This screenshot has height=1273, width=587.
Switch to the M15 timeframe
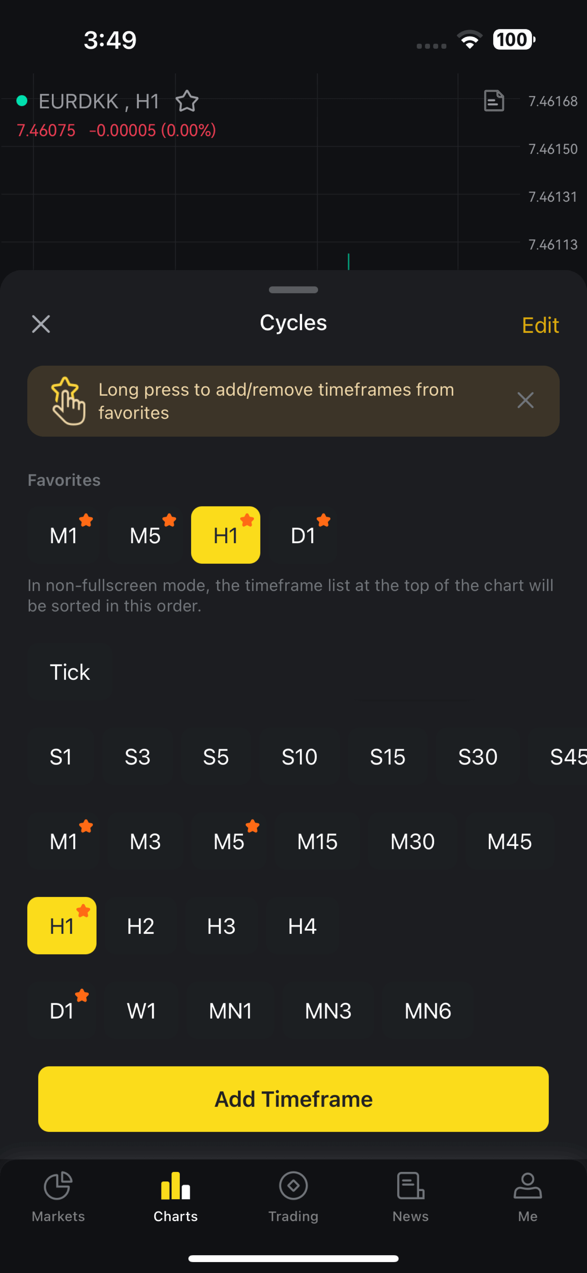(317, 841)
